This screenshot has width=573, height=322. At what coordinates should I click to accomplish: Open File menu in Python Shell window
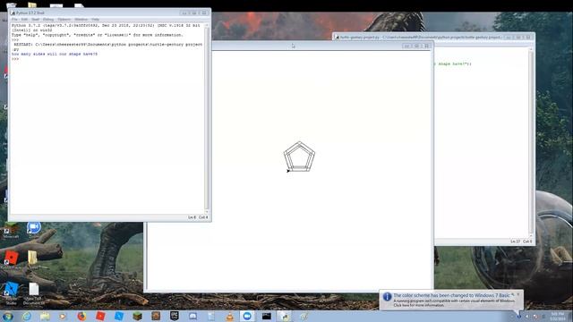[14, 19]
